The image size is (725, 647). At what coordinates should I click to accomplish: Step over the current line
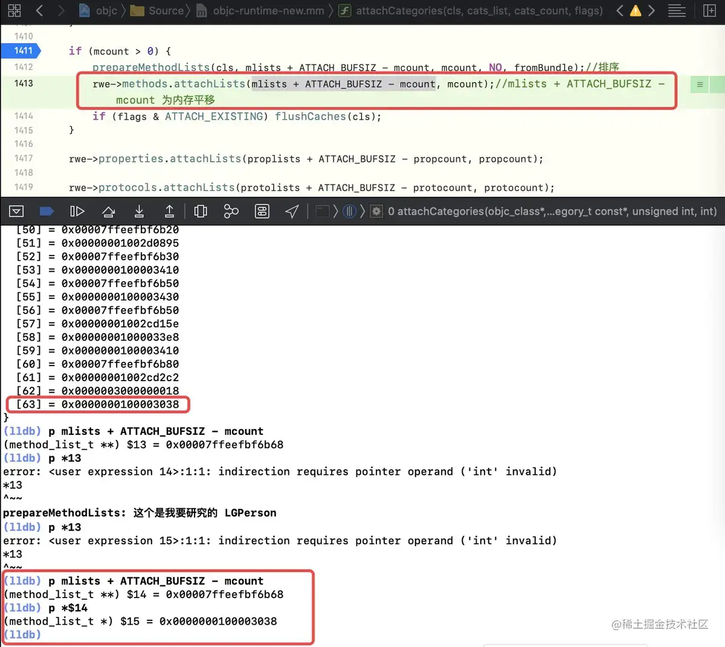[x=109, y=211]
